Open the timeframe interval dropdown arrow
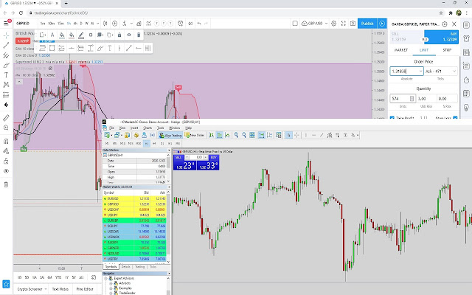Screen dimensions: 472x295 pos(98,24)
